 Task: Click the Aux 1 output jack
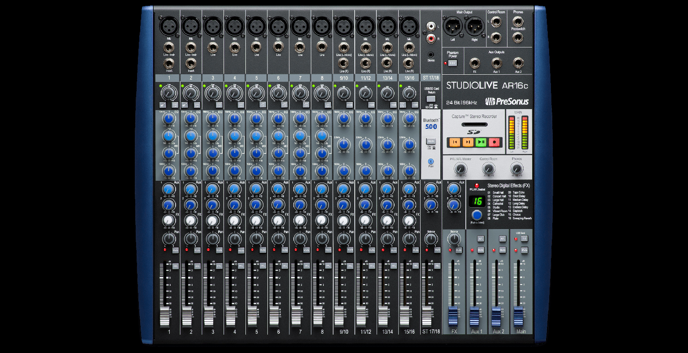tap(496, 63)
